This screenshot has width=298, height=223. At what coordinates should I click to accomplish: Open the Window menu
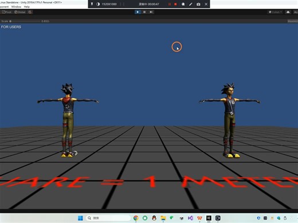pyautogui.click(x=16, y=7)
